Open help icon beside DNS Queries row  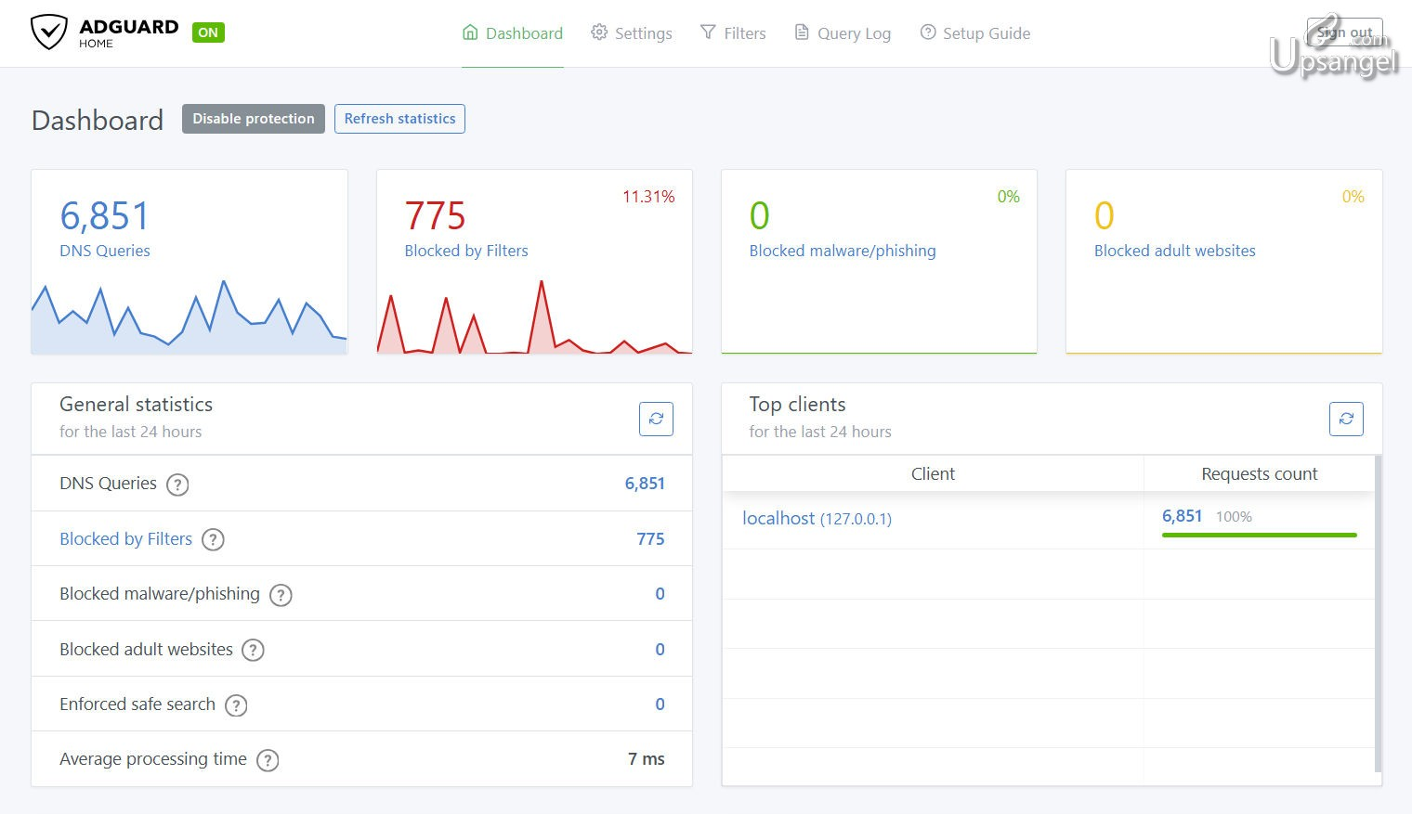(177, 485)
